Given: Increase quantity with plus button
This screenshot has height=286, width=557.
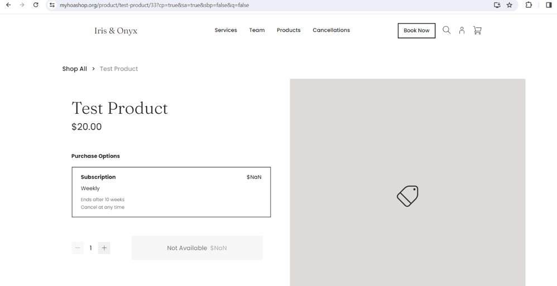Looking at the screenshot, I should click(x=104, y=248).
